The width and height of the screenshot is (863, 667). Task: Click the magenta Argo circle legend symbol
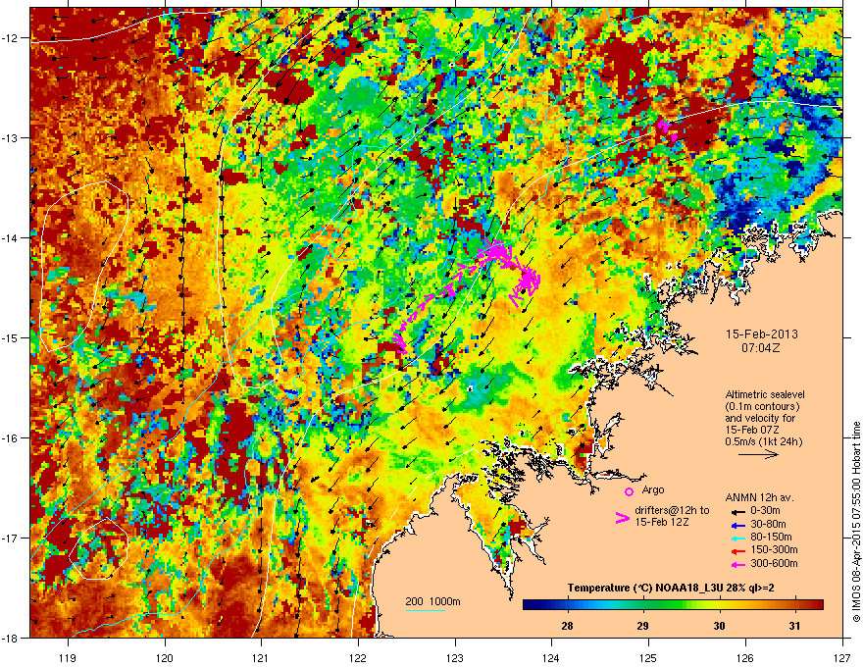[x=629, y=491]
